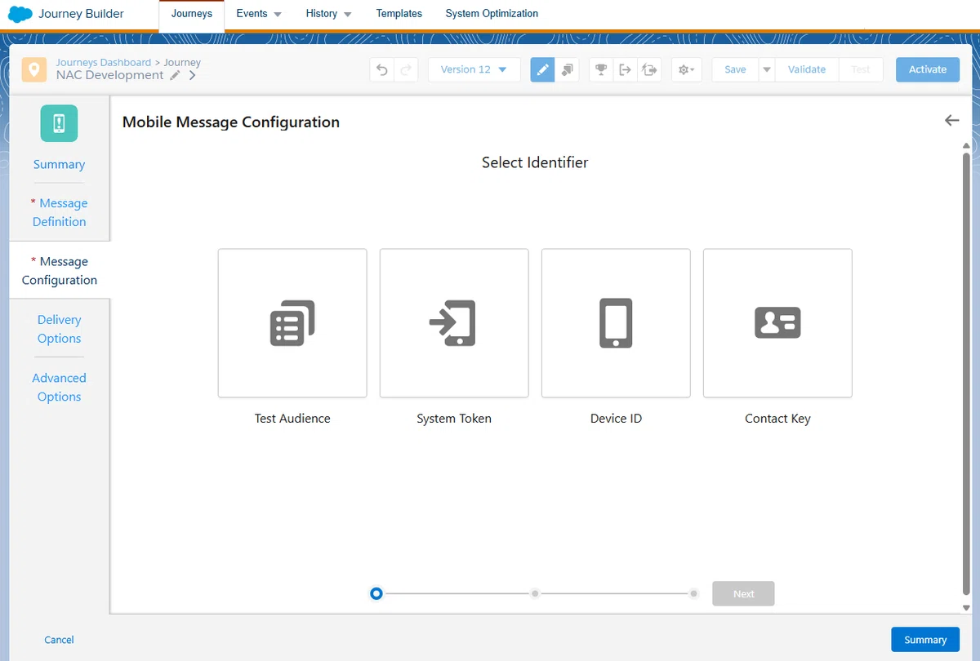Switch to the Journeys tab
980x661 pixels.
point(192,15)
